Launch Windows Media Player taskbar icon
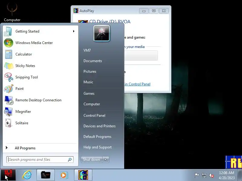This screenshot has width=242, height=181. click(x=64, y=175)
